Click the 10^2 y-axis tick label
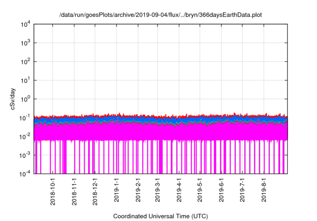 coord(26,61)
